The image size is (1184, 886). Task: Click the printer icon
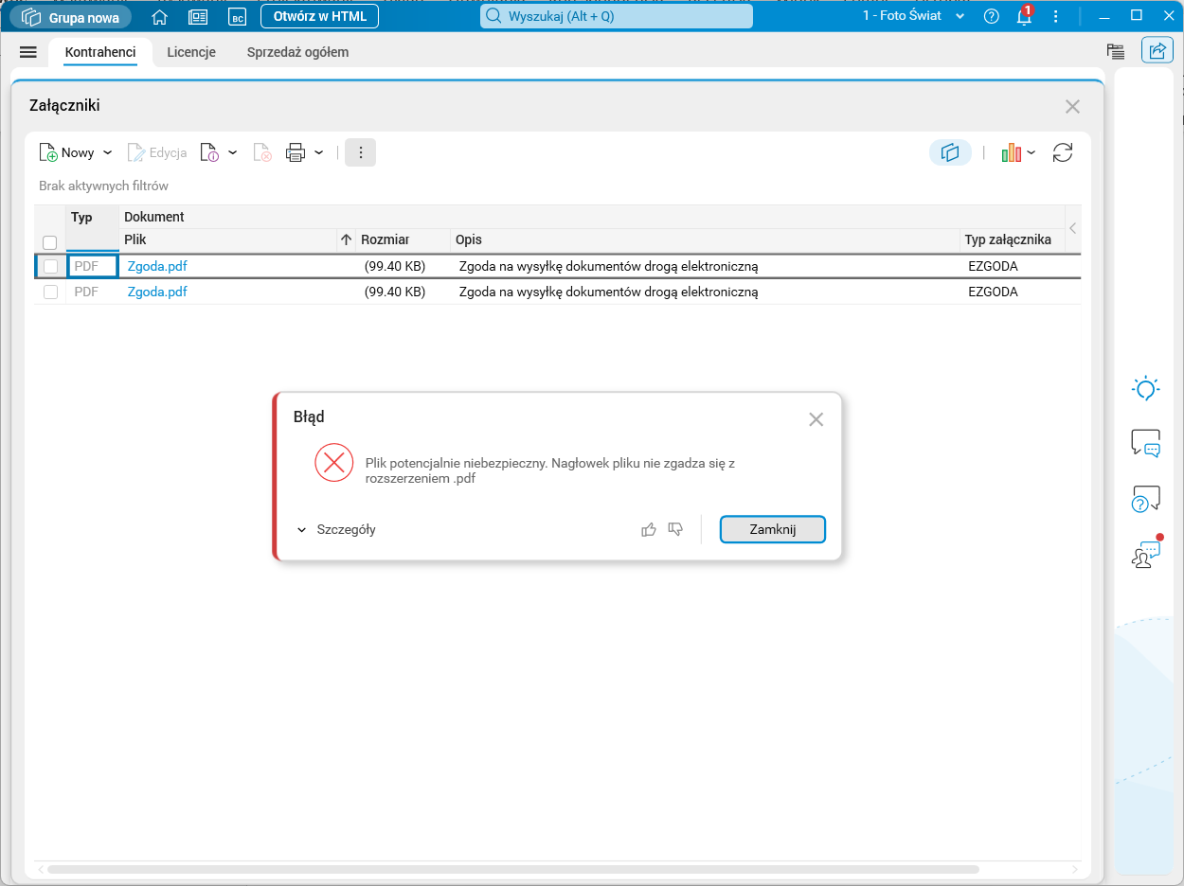pos(296,152)
